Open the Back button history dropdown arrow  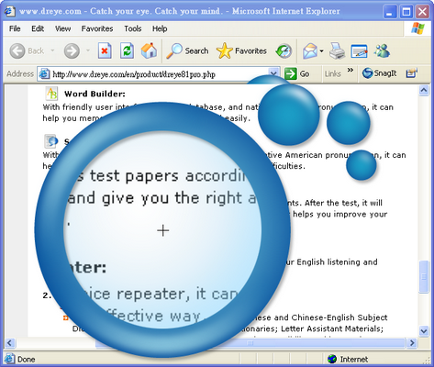[x=52, y=50]
